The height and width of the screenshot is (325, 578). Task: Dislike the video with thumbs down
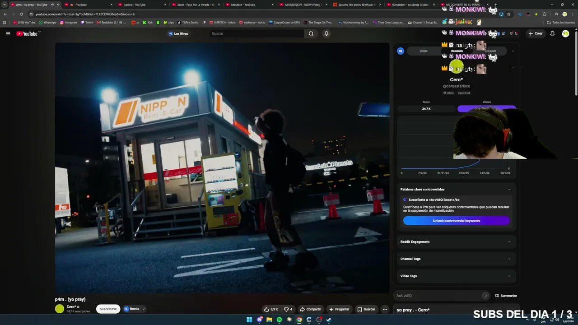288,309
